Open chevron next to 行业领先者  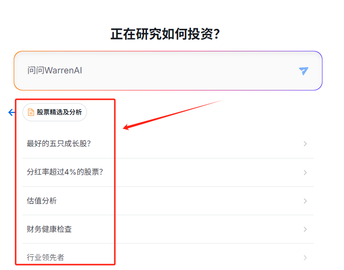click(305, 257)
